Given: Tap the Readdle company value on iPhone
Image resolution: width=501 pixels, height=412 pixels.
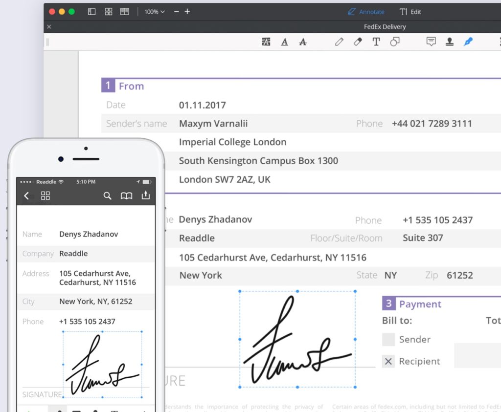Looking at the screenshot, I should [x=73, y=253].
